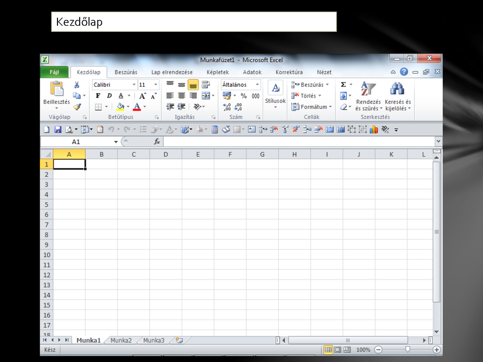483x362 pixels.
Task: Click the Beszúrás button in Cellák group
Action: (310, 84)
